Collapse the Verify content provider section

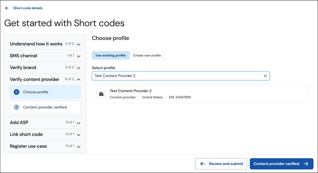click(79, 80)
